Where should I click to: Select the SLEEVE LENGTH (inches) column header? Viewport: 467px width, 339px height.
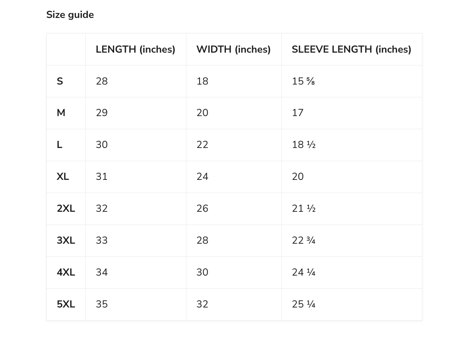point(351,49)
